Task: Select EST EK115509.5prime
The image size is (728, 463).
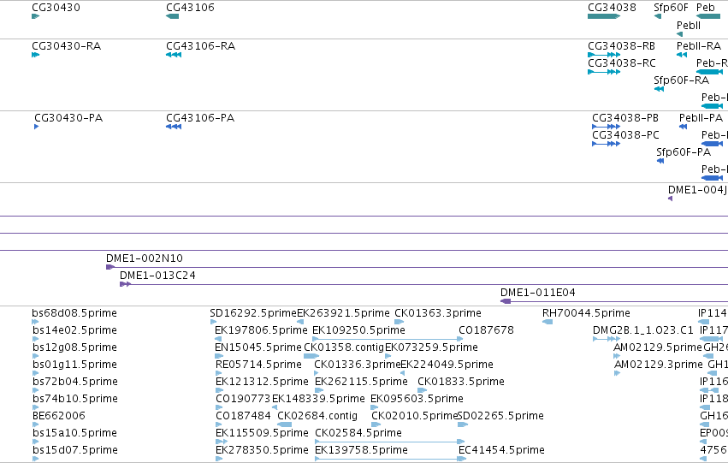Action: (x=262, y=433)
